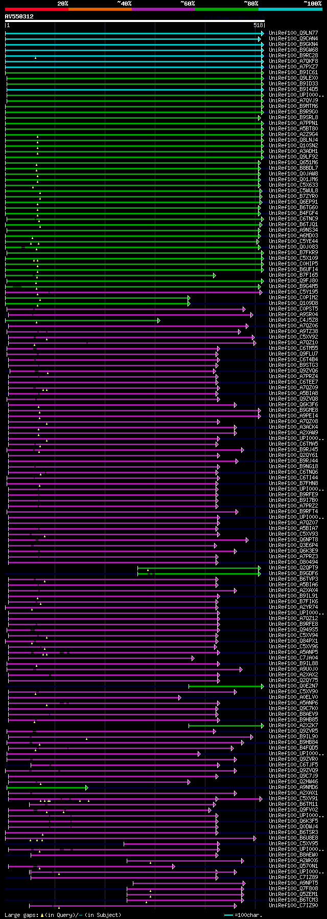Click the white query sequence bar
The width and height of the screenshot is (327, 919).
135,21
